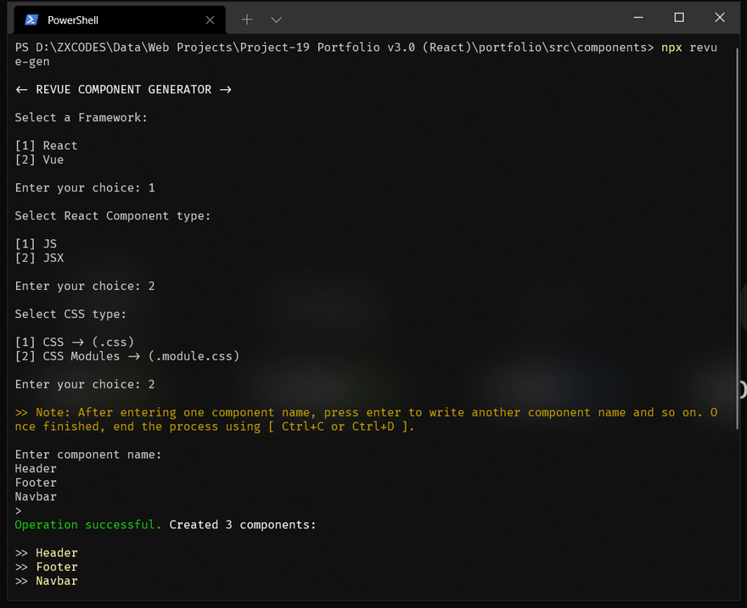Click the '[1] JS' option line
The height and width of the screenshot is (608, 747).
(x=36, y=244)
